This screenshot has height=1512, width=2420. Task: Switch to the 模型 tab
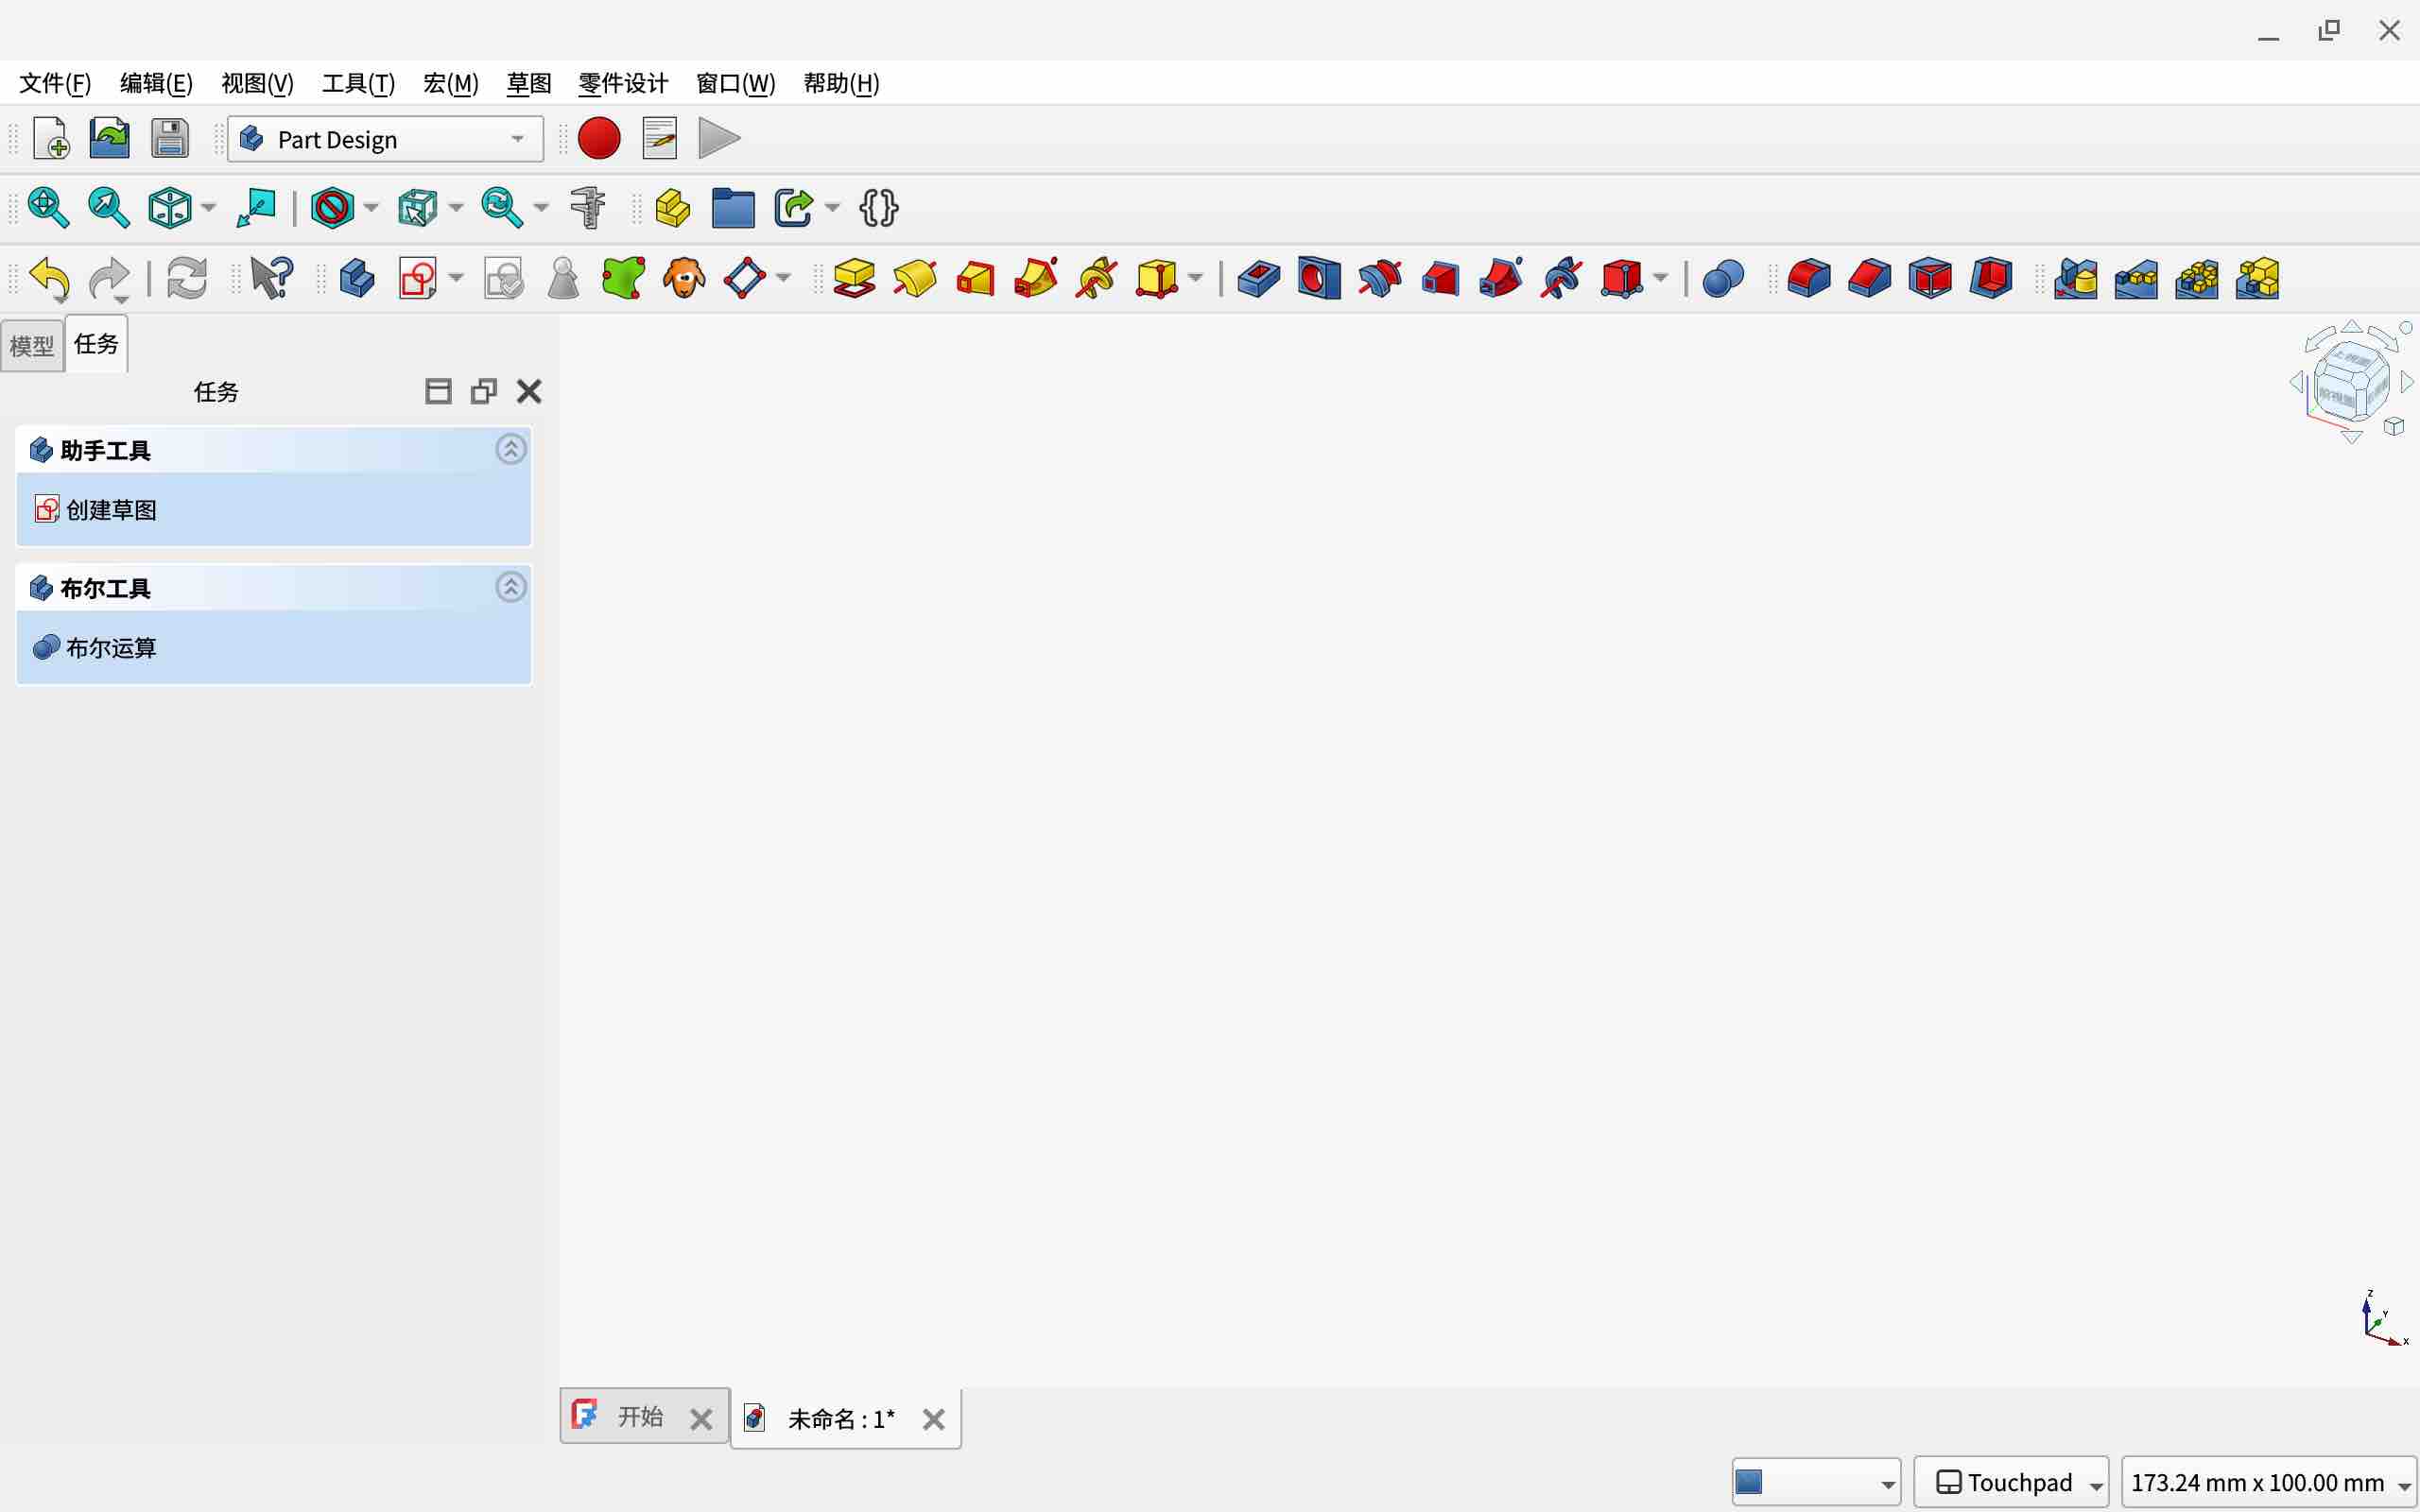[31, 346]
